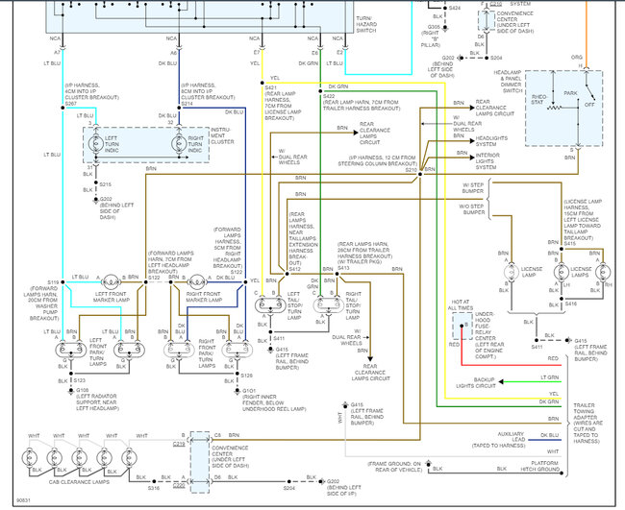Click the Left Tail/Stop/Turn Lamp symbol

coord(270,305)
